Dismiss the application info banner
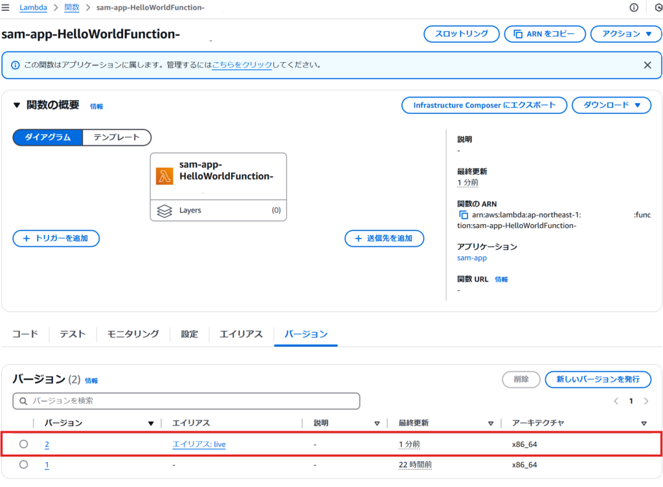The width and height of the screenshot is (663, 487). pos(647,65)
